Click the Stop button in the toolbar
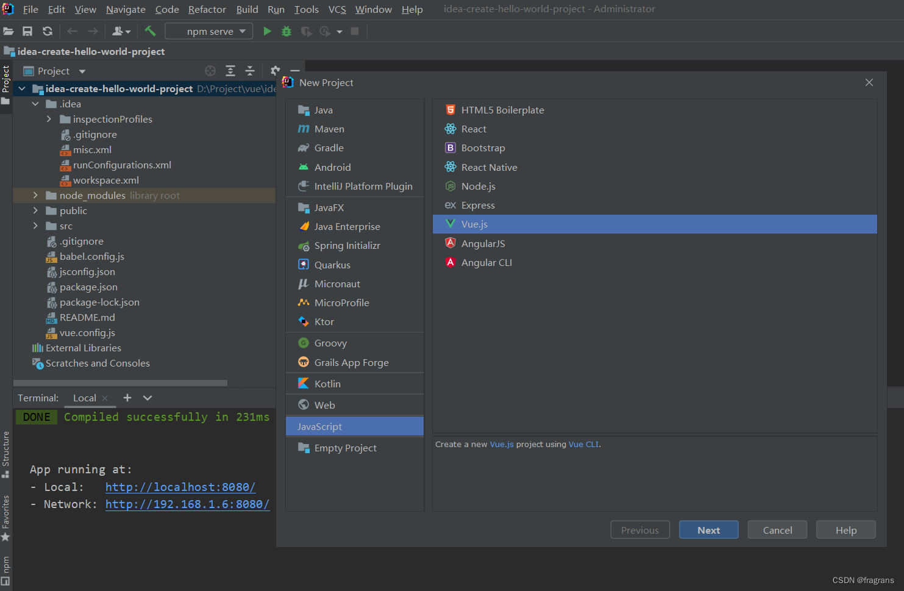Viewport: 904px width, 591px height. [355, 30]
